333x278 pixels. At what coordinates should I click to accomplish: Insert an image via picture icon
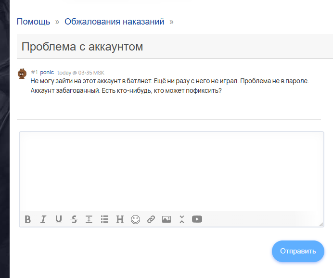(166, 219)
